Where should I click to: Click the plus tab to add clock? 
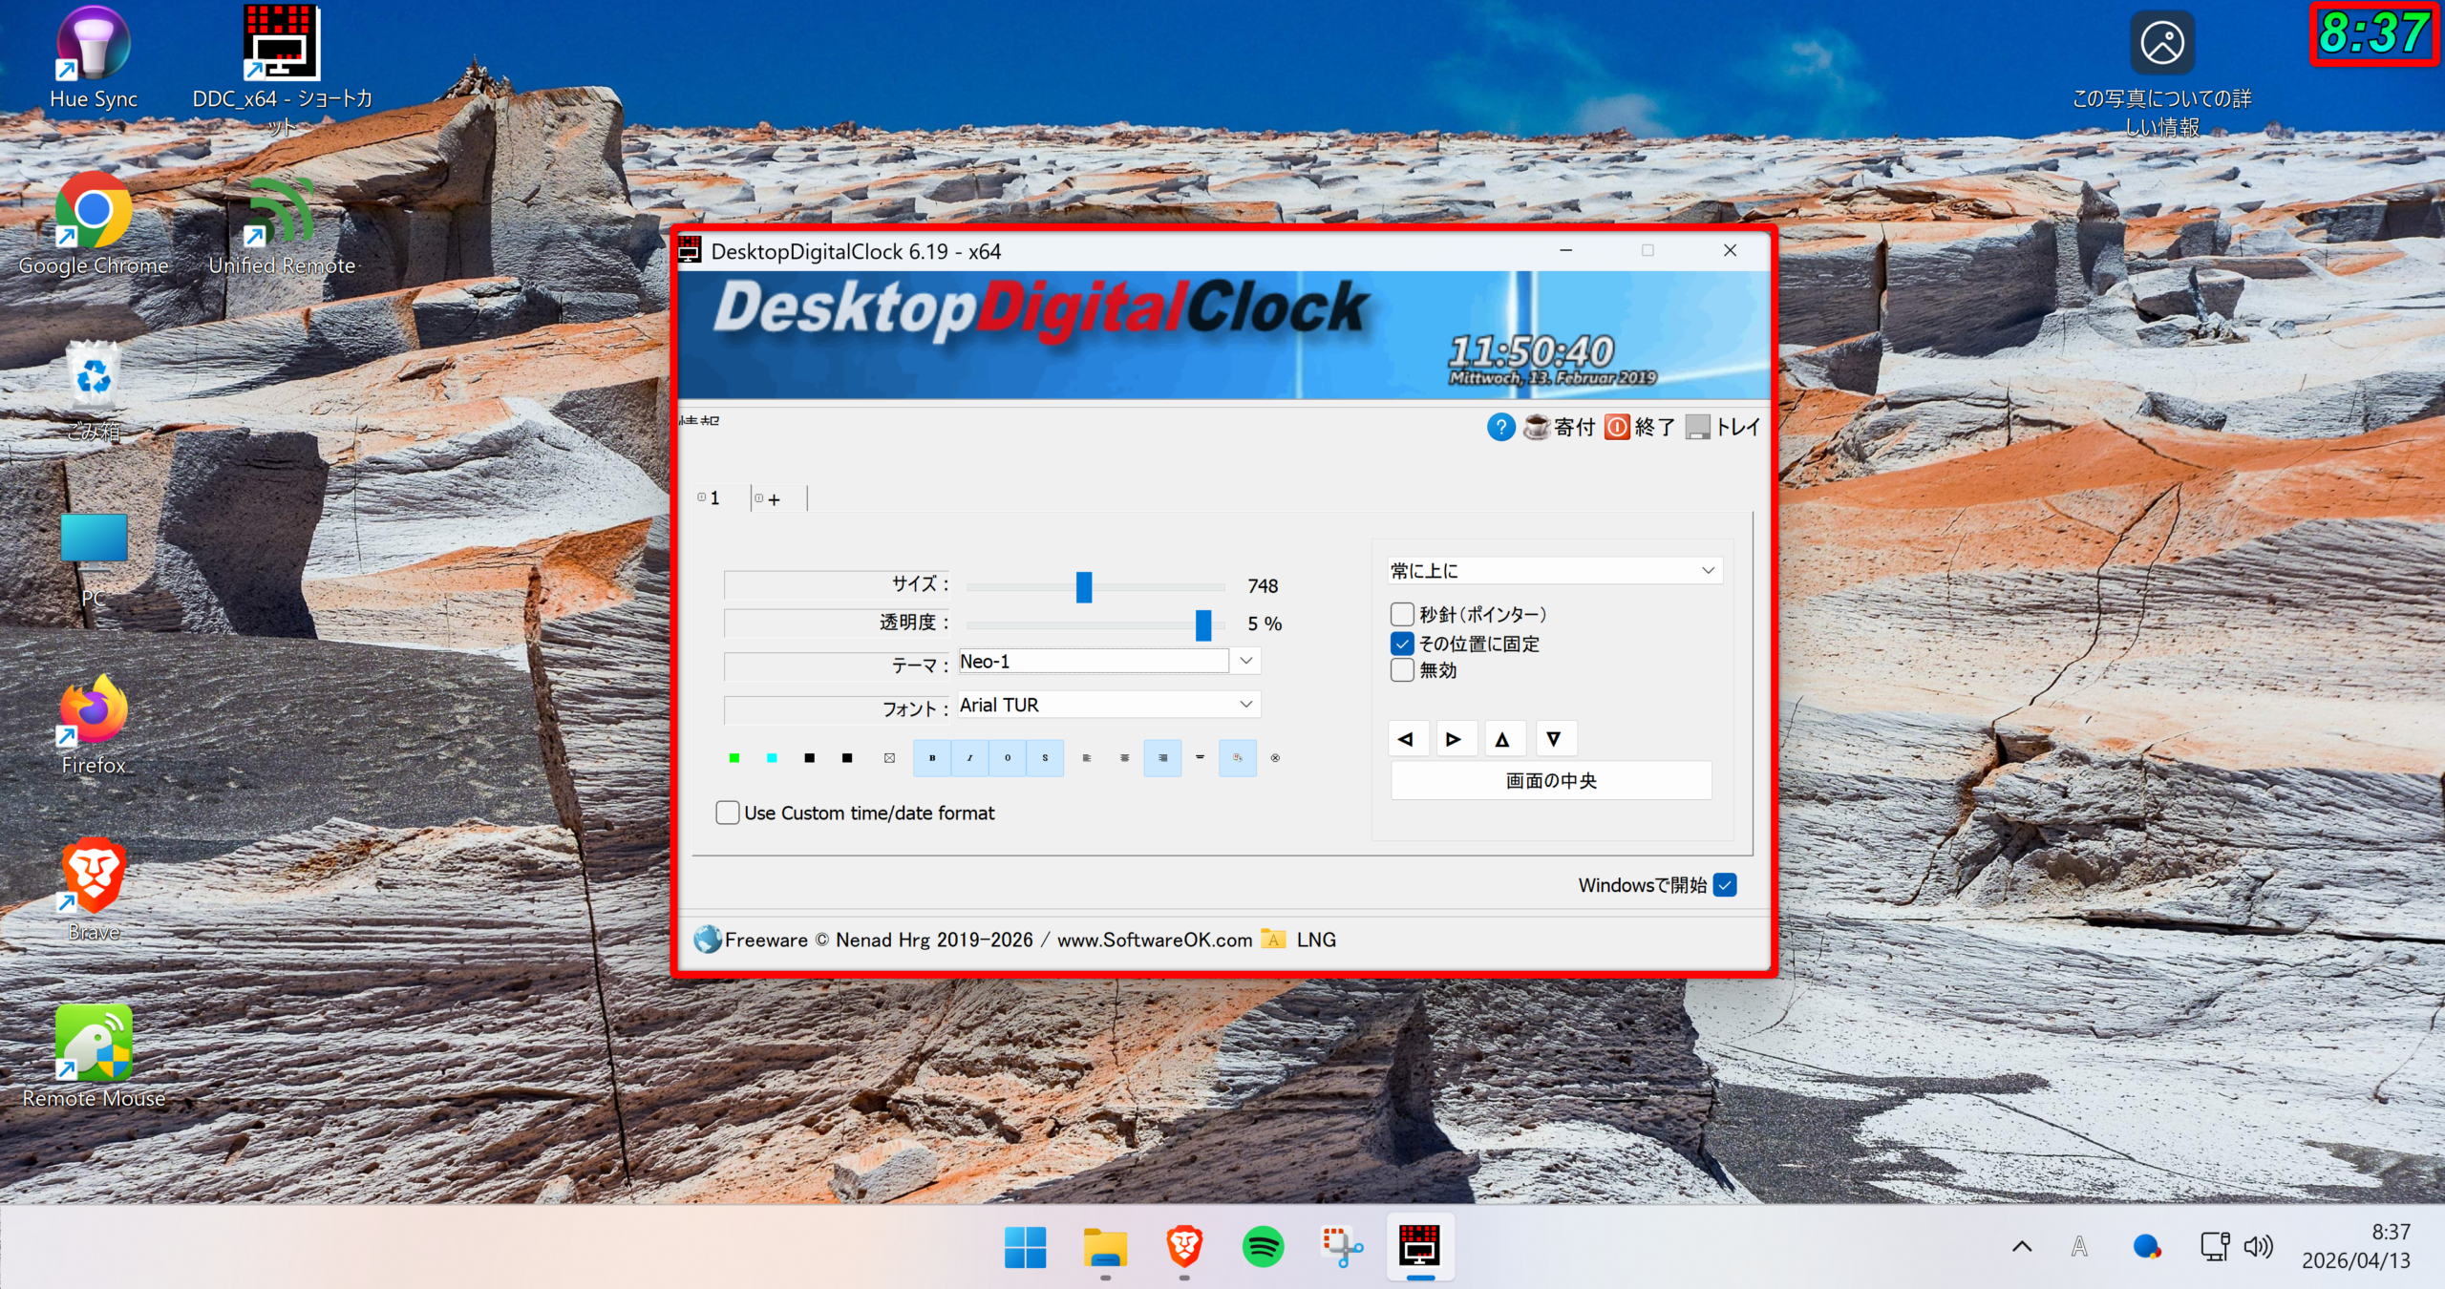pos(773,499)
